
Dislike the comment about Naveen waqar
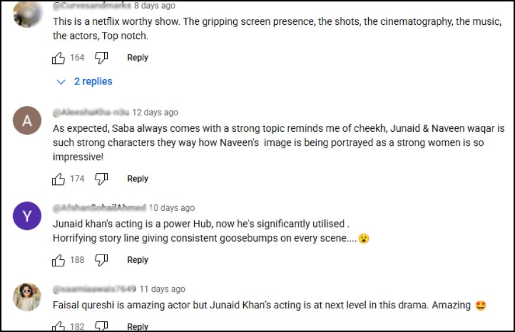pos(101,179)
